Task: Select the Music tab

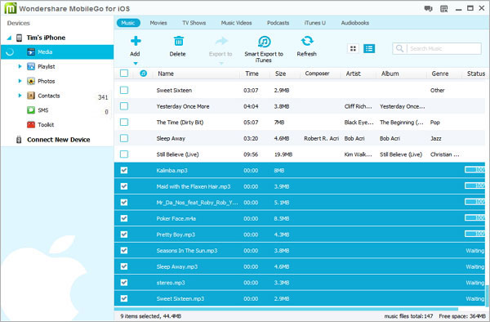Action: [x=128, y=23]
